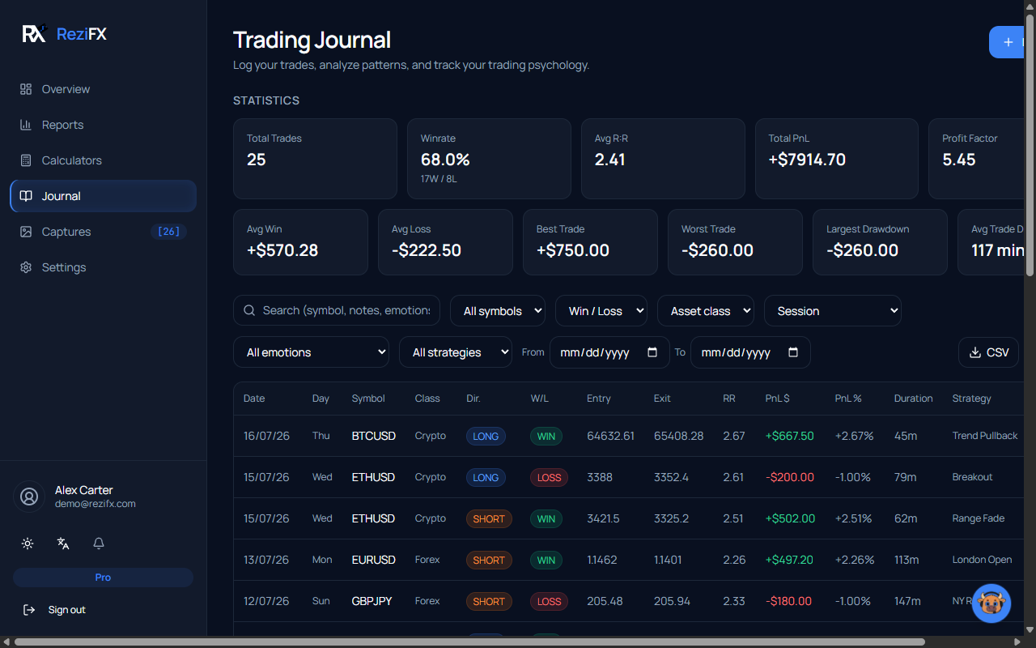This screenshot has width=1036, height=648.
Task: Click the Pro plan badge
Action: pyautogui.click(x=103, y=578)
